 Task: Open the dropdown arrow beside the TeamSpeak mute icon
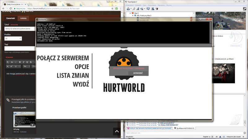click(x=144, y=9)
